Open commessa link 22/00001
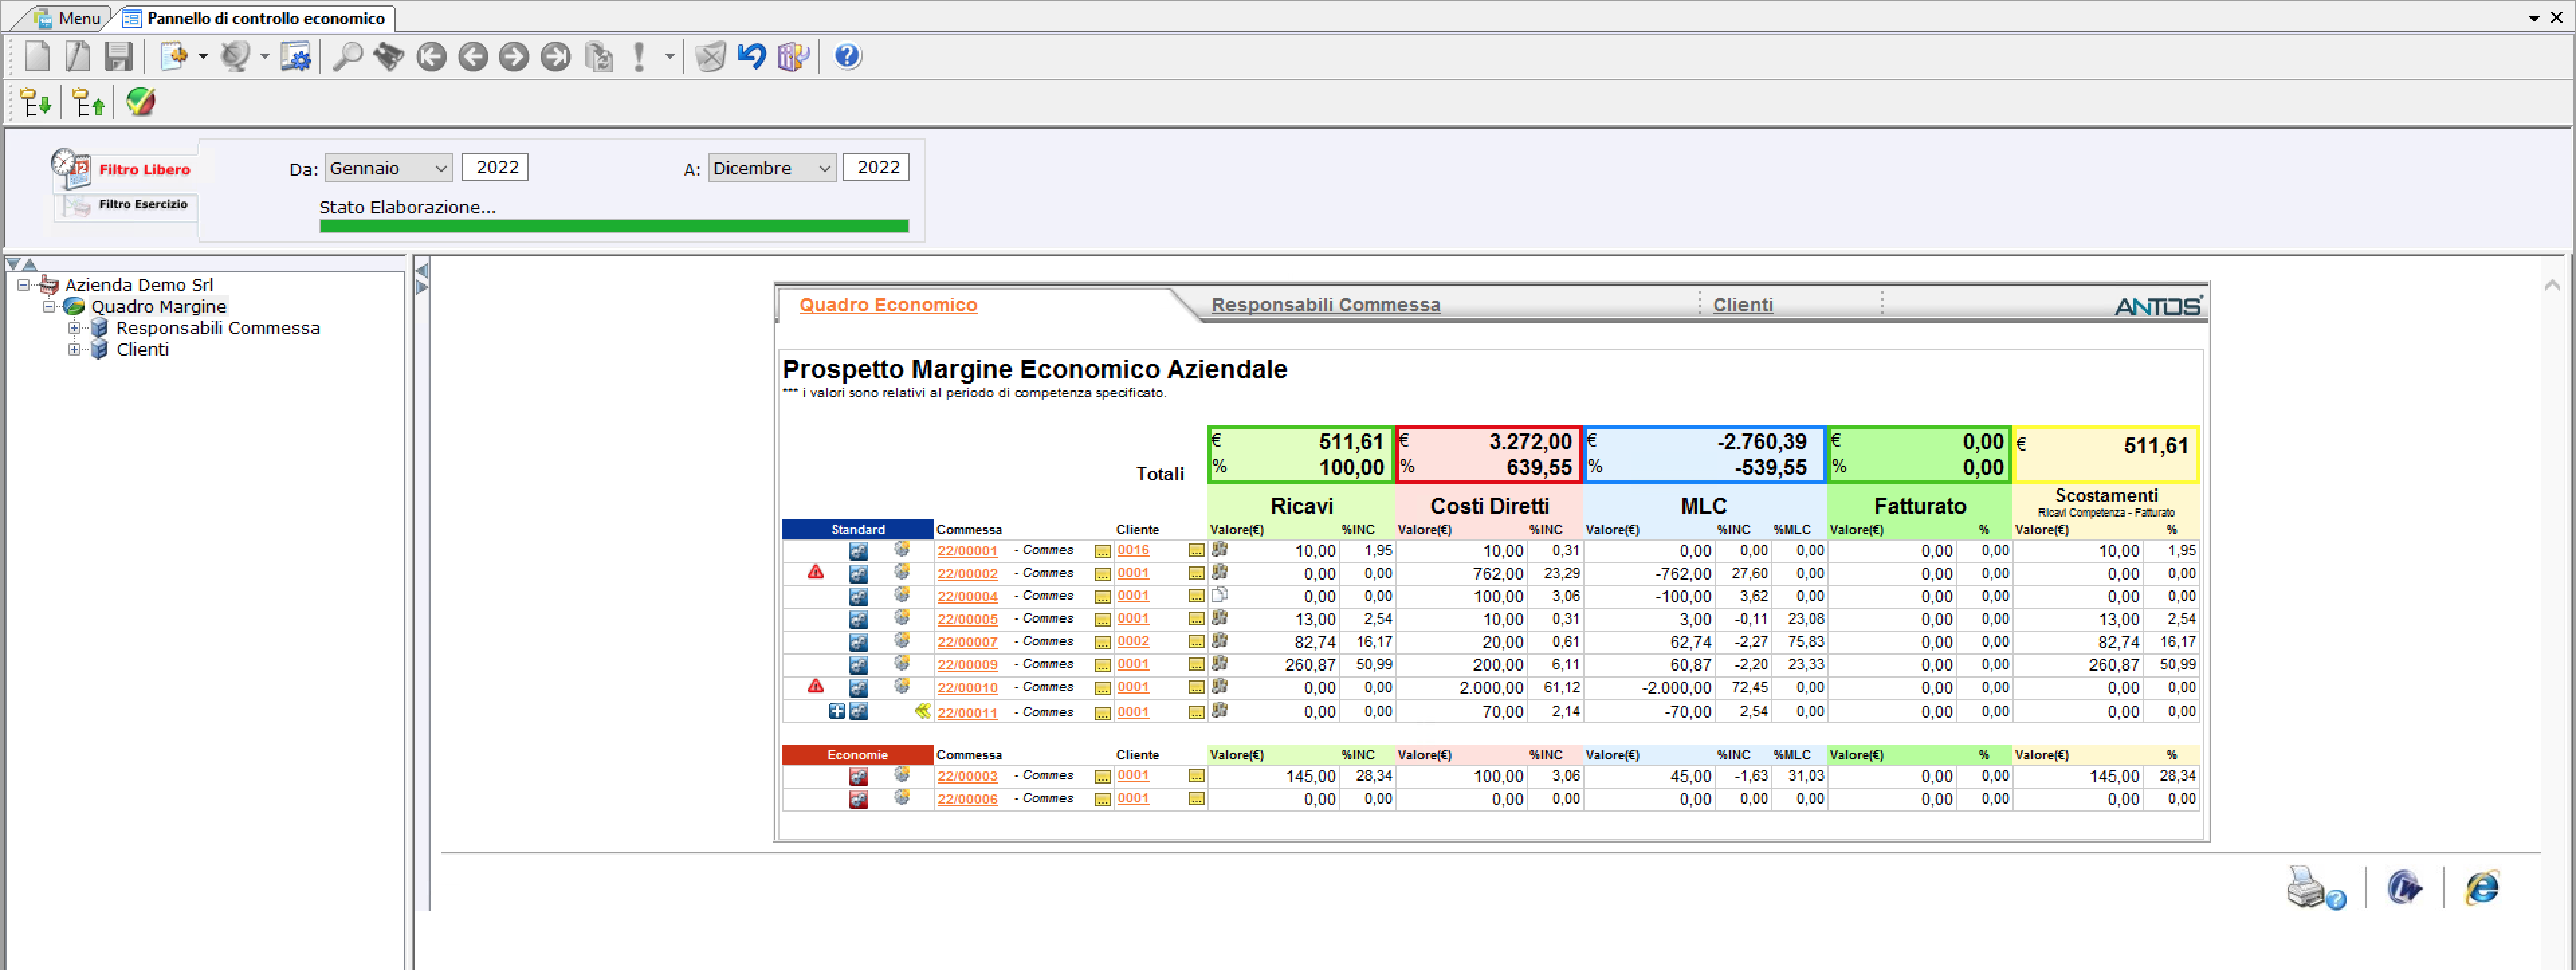 click(967, 551)
